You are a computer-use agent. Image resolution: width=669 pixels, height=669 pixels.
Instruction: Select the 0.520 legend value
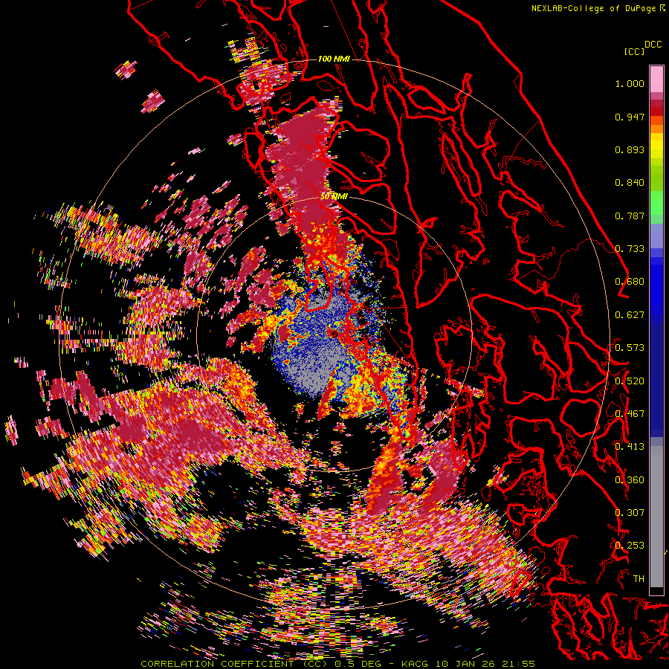click(630, 381)
